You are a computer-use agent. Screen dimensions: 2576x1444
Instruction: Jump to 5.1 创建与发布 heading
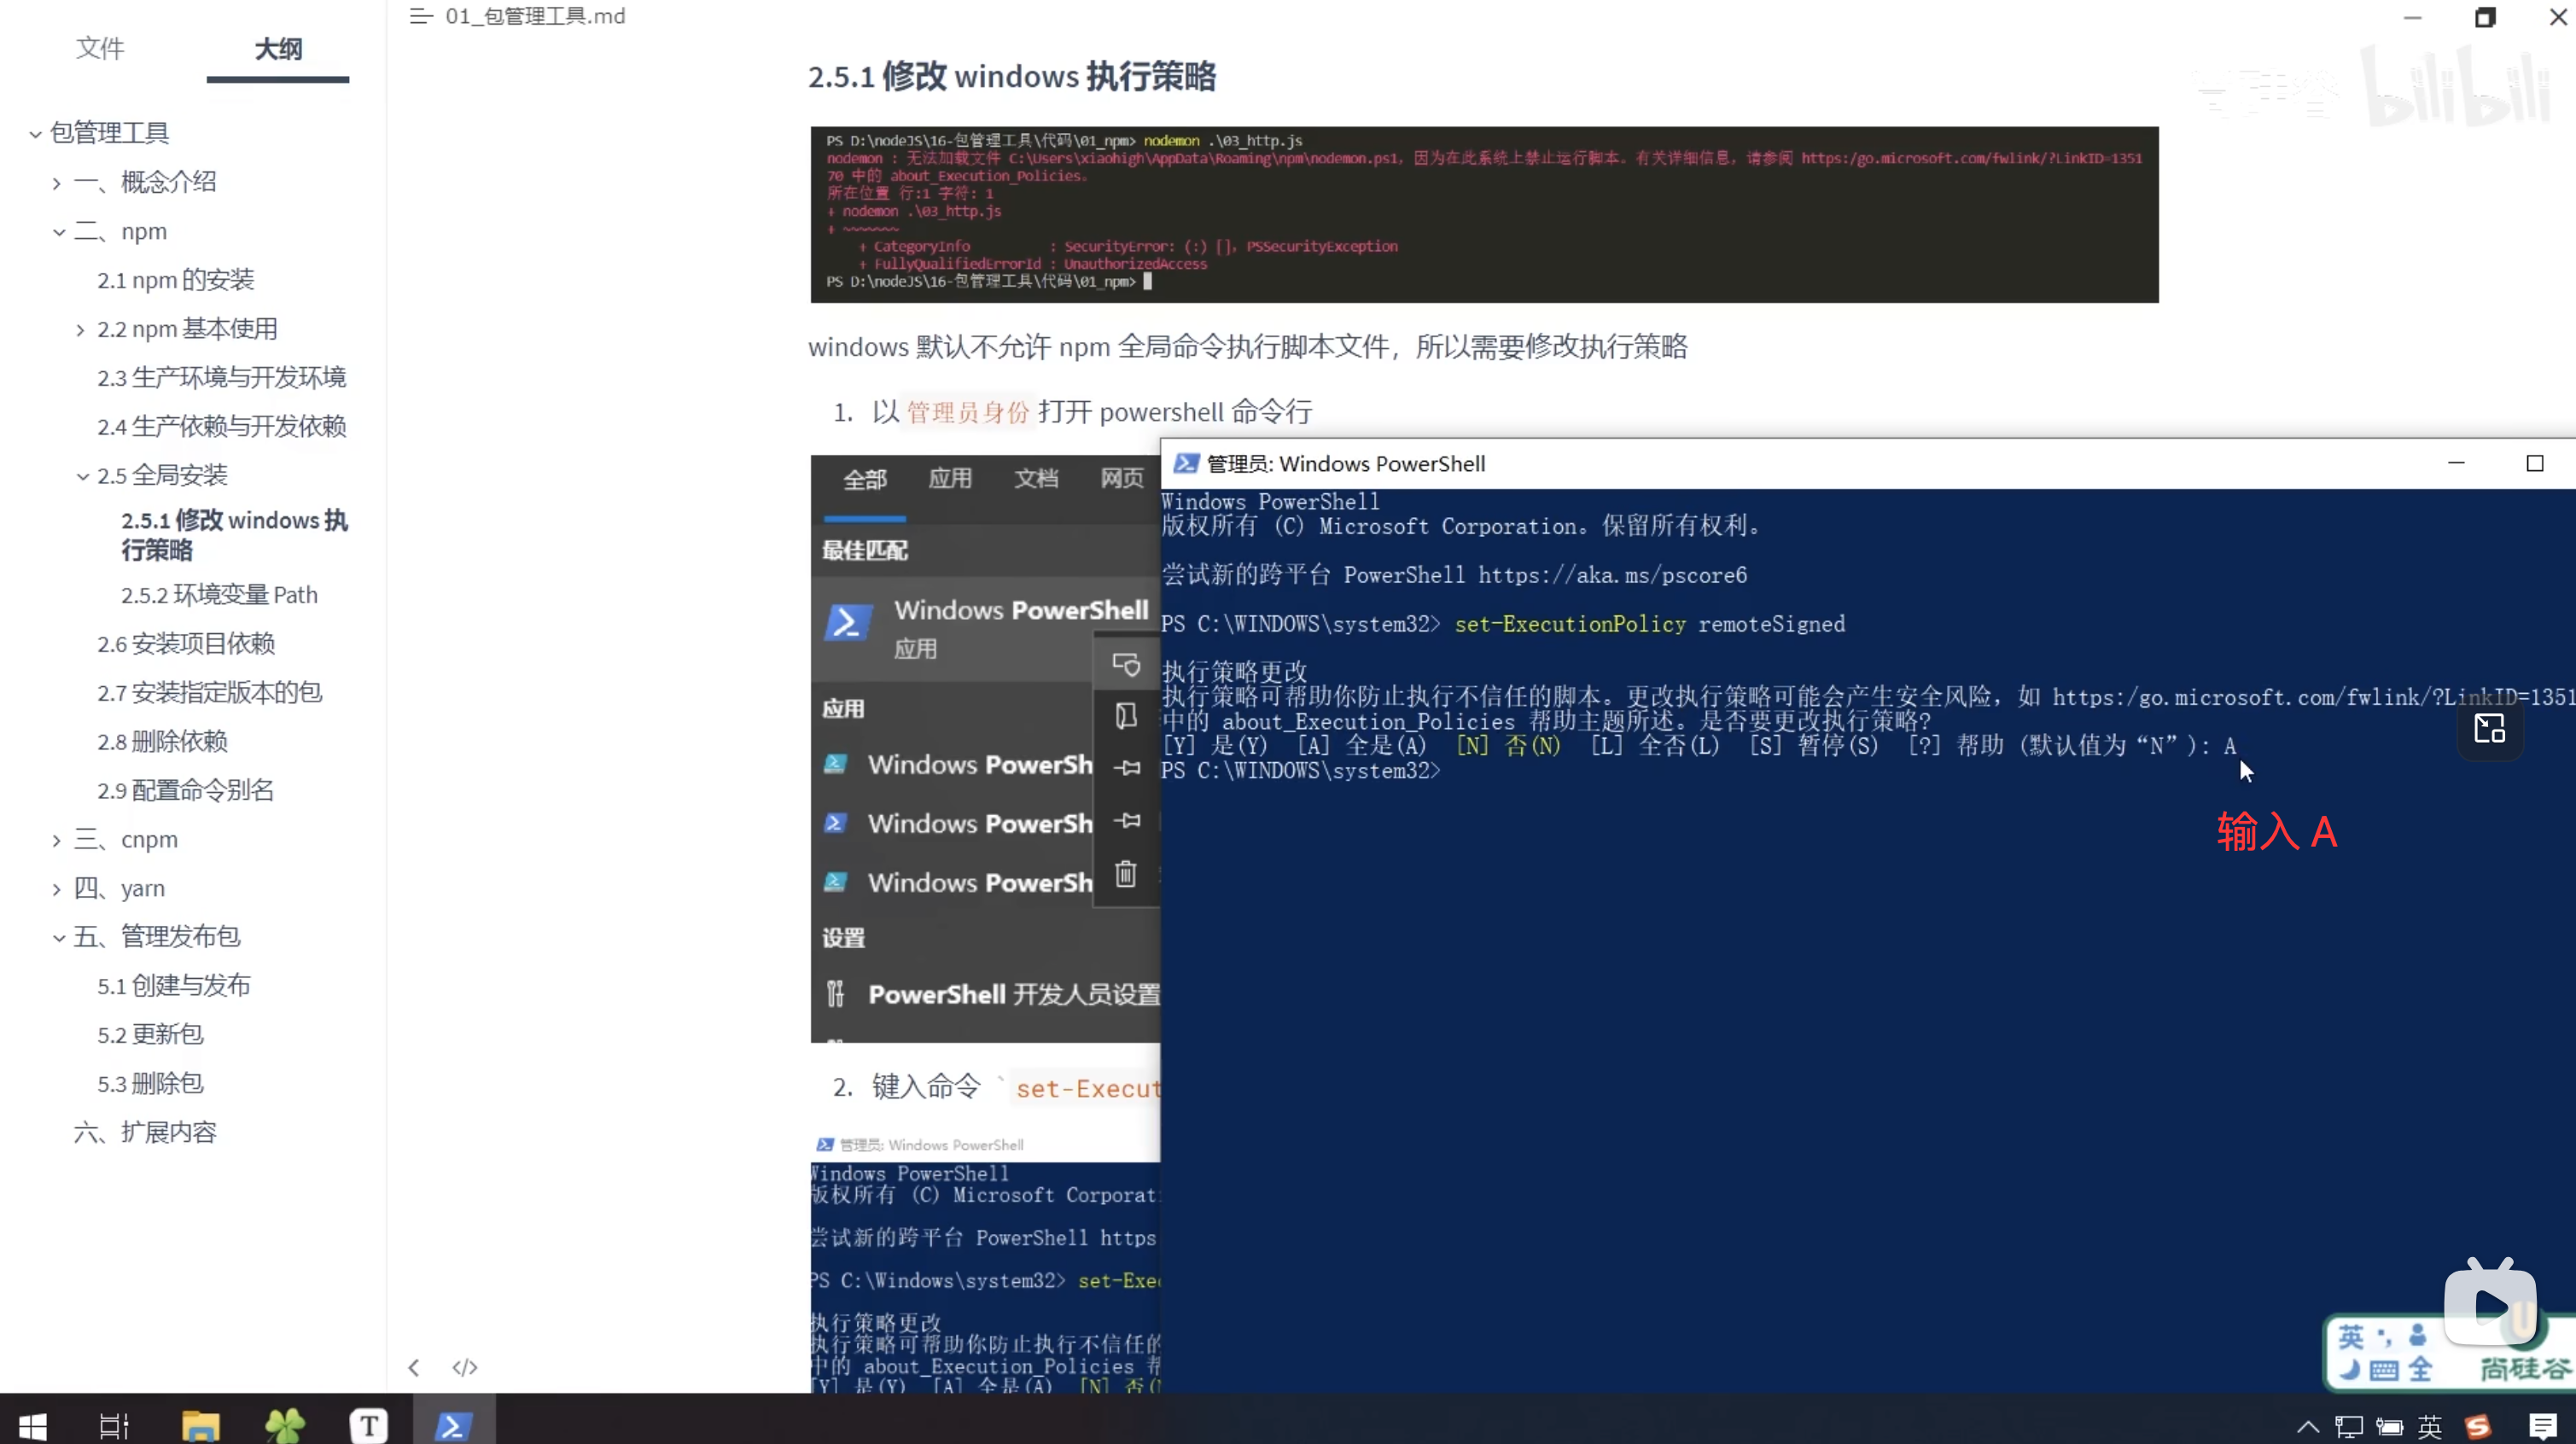pyautogui.click(x=174, y=985)
